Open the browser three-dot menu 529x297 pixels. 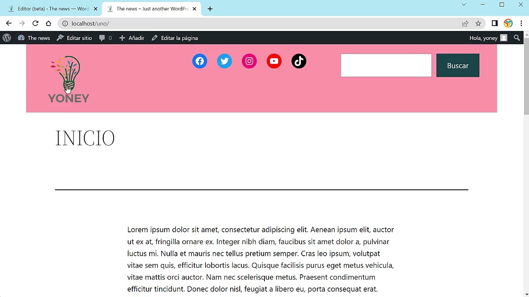(x=522, y=24)
